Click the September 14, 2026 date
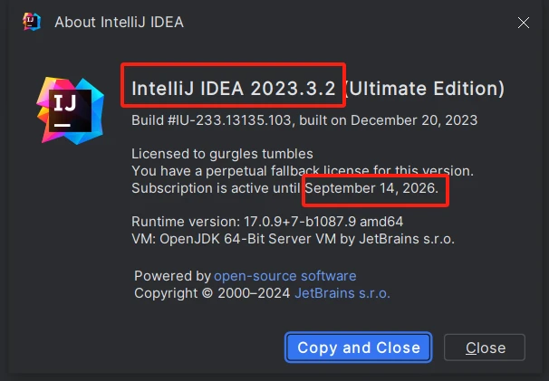Viewport: 549px width, 381px height. (375, 188)
